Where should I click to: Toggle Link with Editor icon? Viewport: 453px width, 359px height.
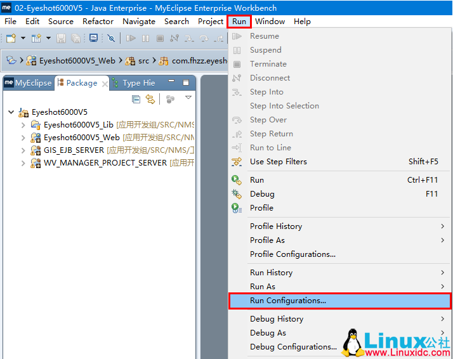click(x=150, y=100)
